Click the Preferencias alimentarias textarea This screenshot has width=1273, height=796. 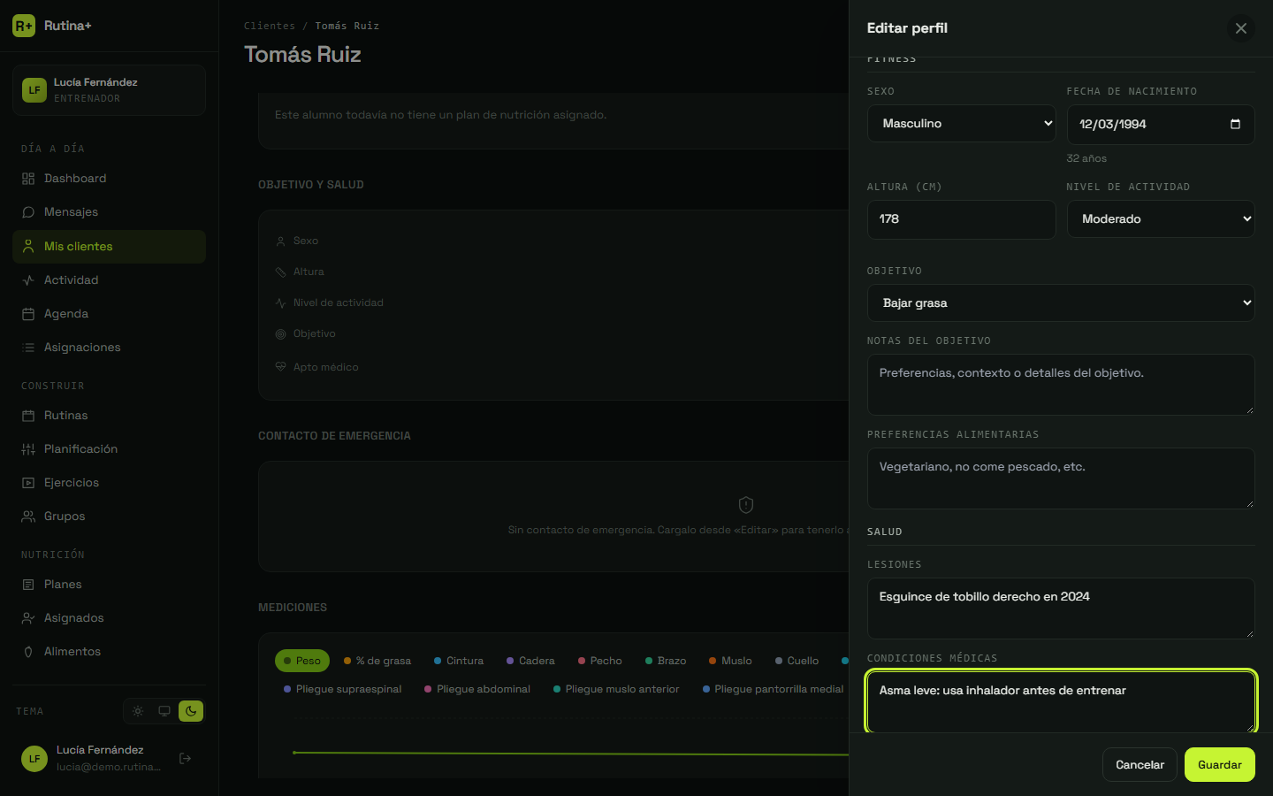[1061, 478]
